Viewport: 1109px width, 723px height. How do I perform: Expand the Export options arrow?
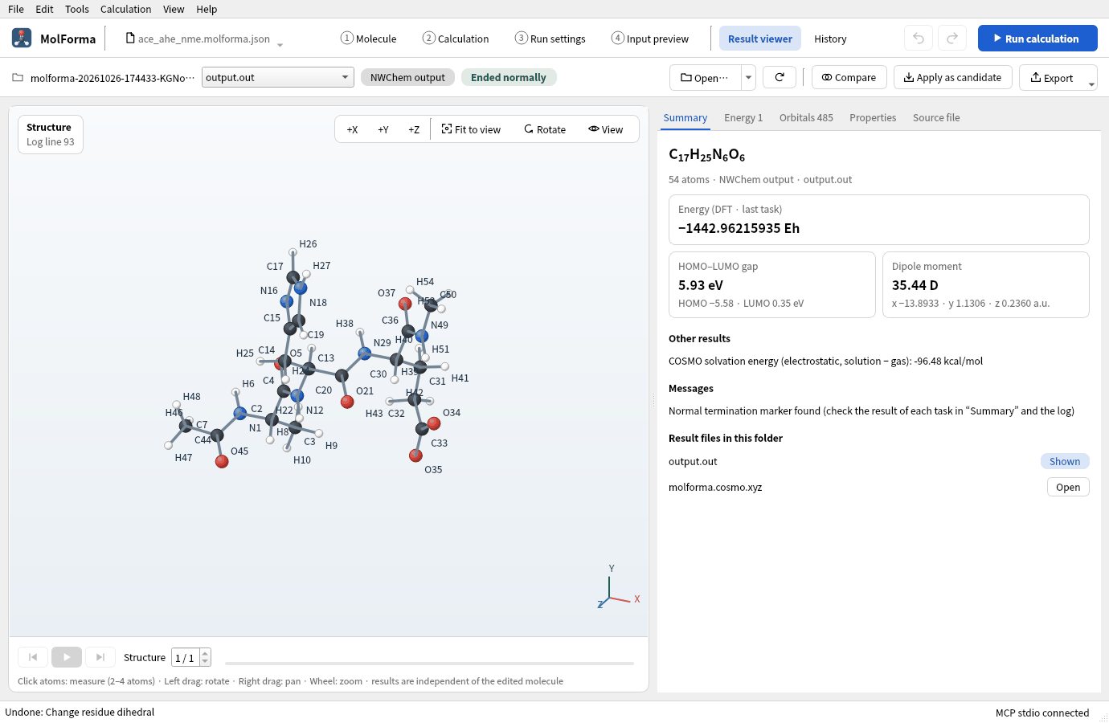click(1091, 83)
